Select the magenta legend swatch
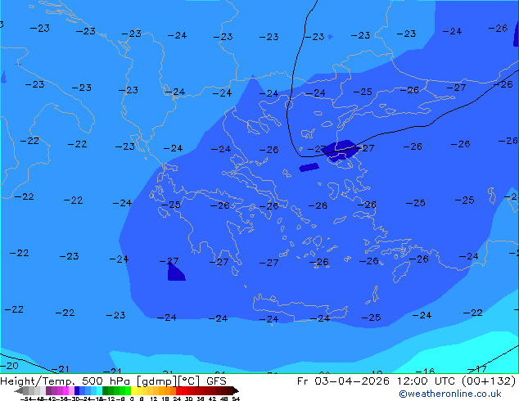 [65, 390]
